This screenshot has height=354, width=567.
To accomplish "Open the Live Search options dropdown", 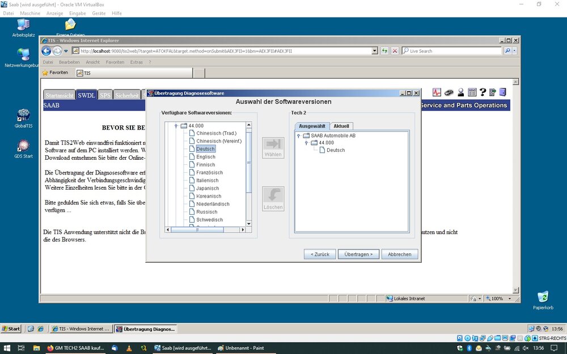I will pyautogui.click(x=515, y=51).
